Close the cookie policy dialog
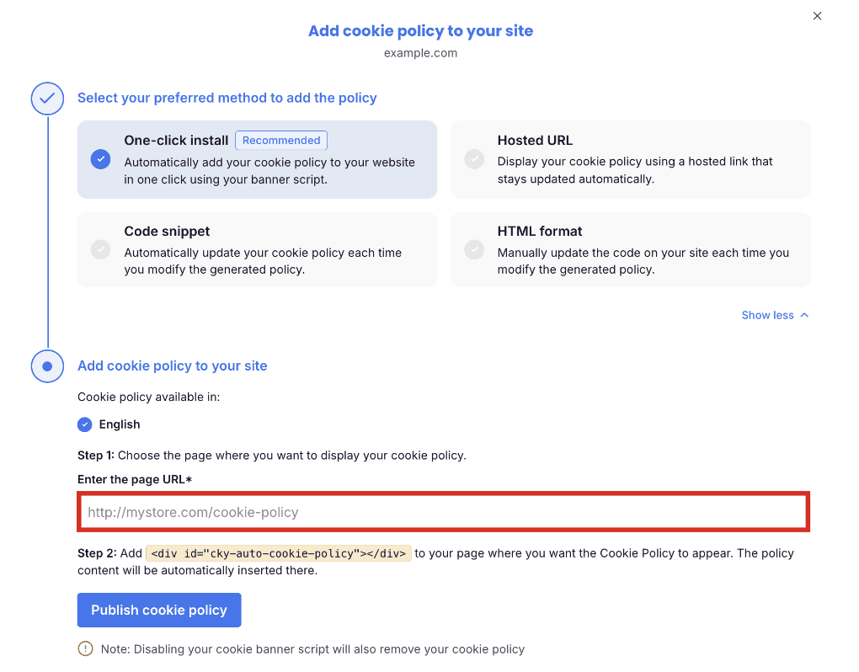Screen dimensions: 859x672 pyautogui.click(x=817, y=16)
